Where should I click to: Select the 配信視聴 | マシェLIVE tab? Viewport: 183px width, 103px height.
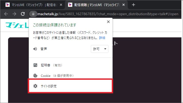[x=96, y=5]
